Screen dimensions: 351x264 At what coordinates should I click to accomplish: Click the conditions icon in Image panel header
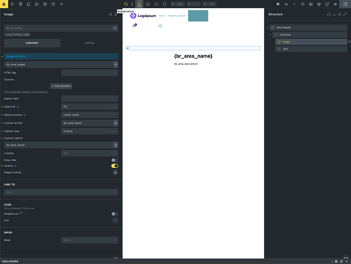coord(116,14)
